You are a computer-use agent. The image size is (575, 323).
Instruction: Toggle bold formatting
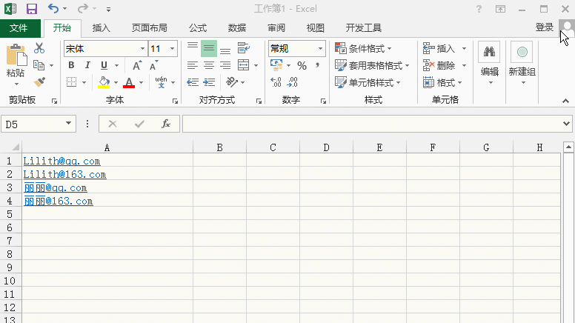(x=72, y=65)
